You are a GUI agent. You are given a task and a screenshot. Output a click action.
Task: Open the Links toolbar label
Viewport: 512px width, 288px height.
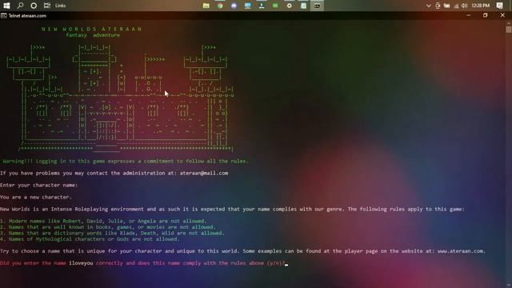pyautogui.click(x=60, y=6)
